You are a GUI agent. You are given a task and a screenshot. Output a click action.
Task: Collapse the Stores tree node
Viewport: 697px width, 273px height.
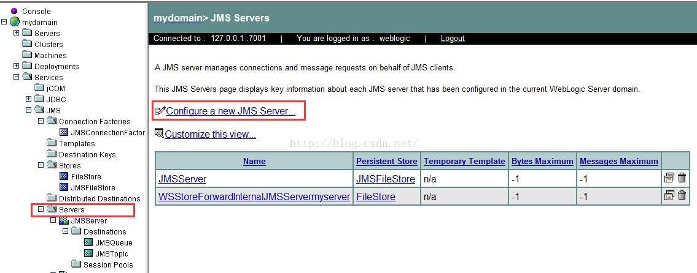[41, 165]
